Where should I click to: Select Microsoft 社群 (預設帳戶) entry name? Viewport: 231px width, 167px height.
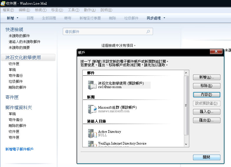coord(117,107)
